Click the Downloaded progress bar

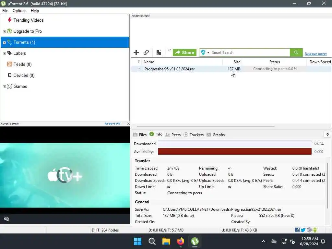(235, 144)
